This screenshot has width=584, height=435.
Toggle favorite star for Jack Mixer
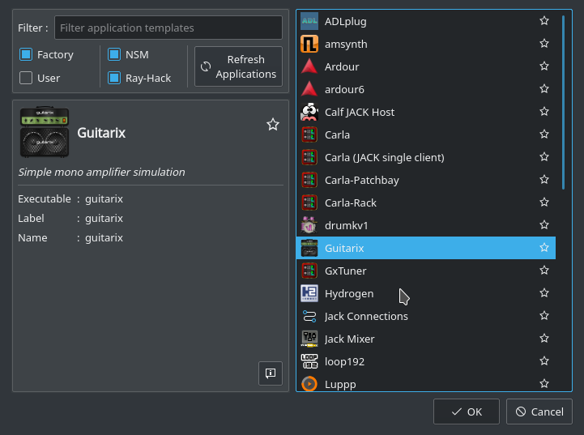(x=544, y=339)
